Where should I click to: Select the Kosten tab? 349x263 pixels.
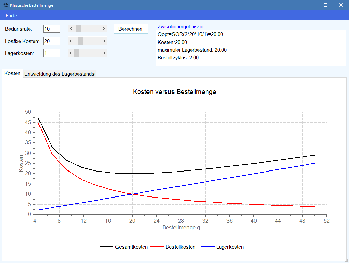pos(12,73)
